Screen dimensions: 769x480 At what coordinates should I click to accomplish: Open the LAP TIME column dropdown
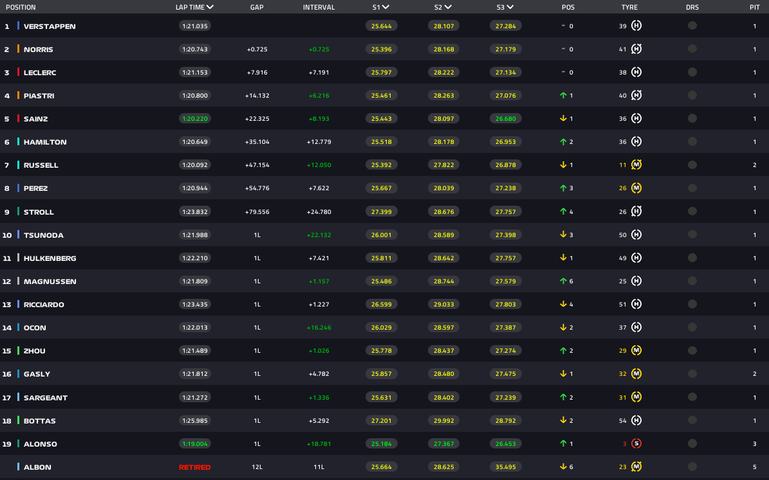[x=210, y=8]
